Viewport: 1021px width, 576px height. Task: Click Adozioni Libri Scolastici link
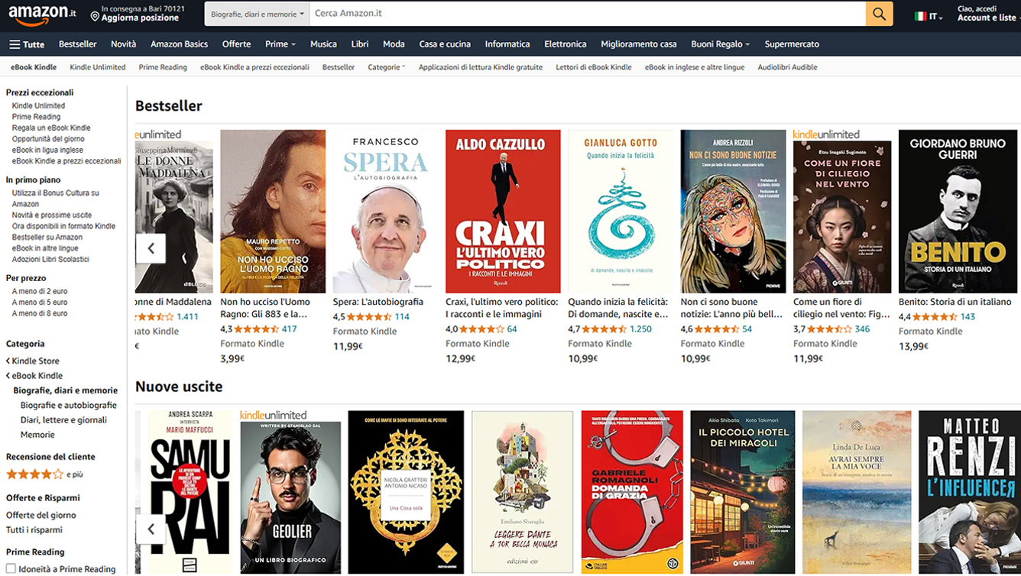50,260
